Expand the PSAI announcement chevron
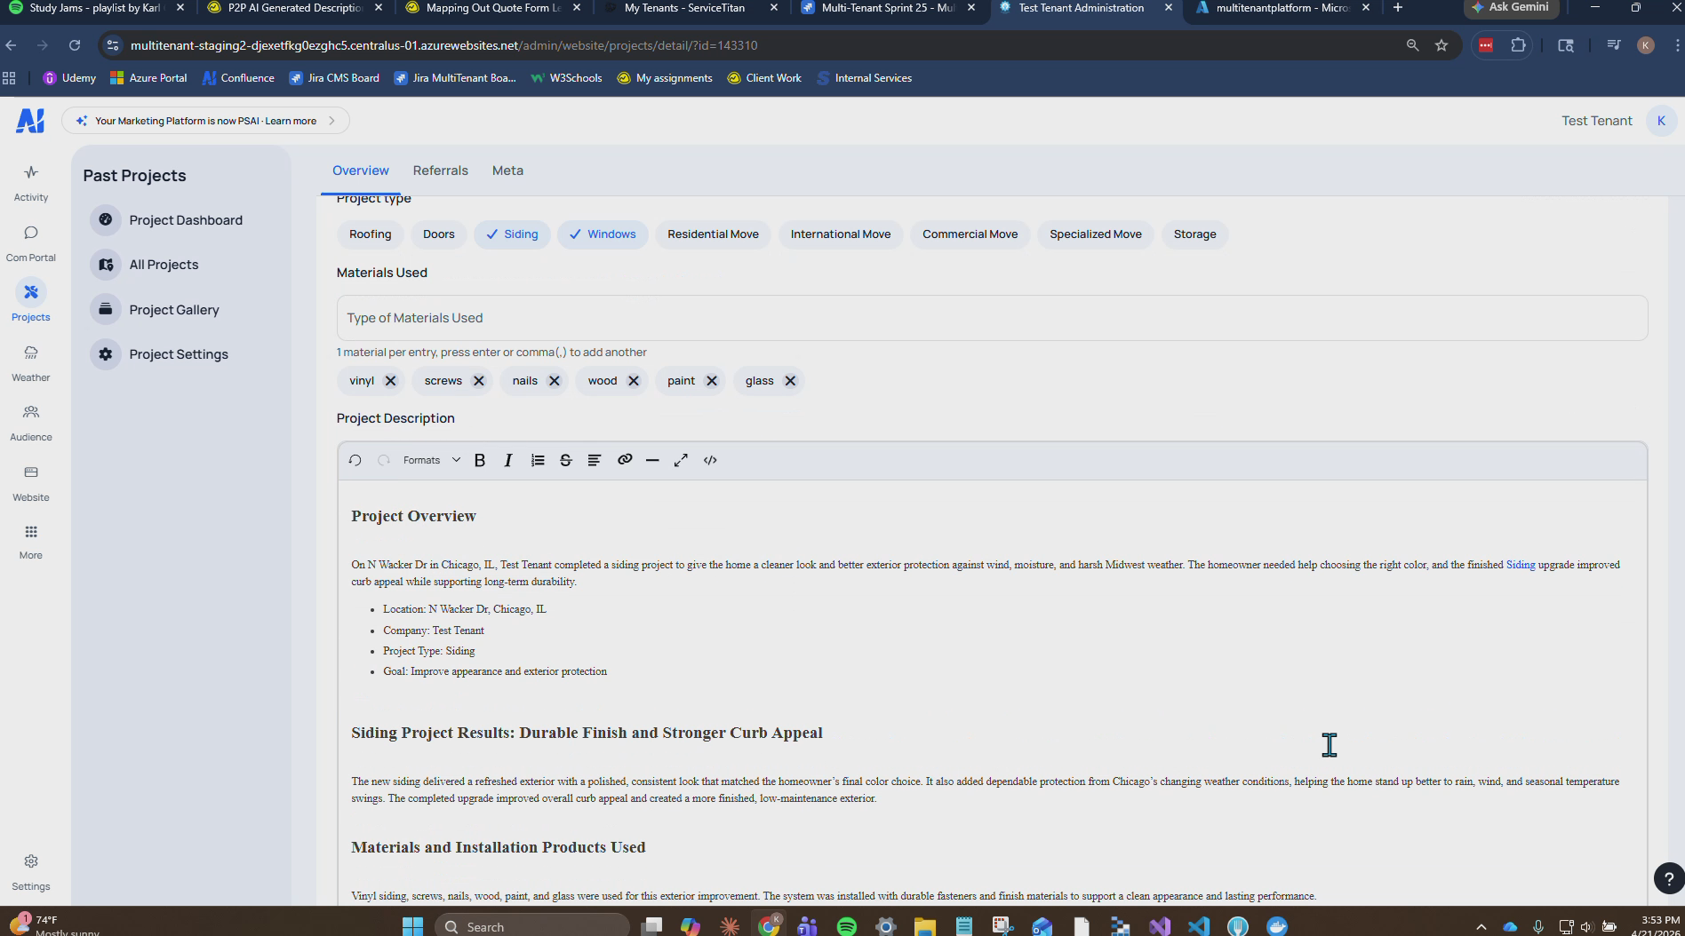 [331, 121]
